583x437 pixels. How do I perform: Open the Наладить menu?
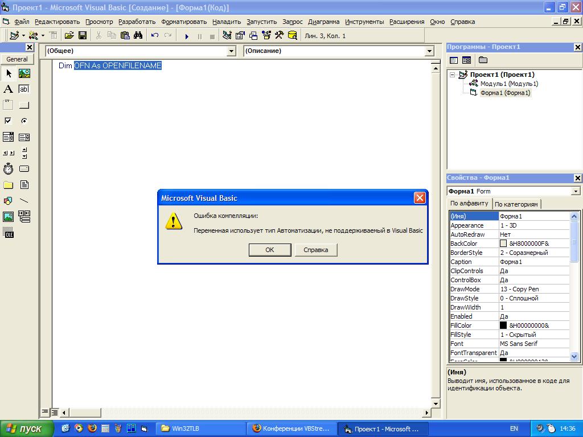227,22
